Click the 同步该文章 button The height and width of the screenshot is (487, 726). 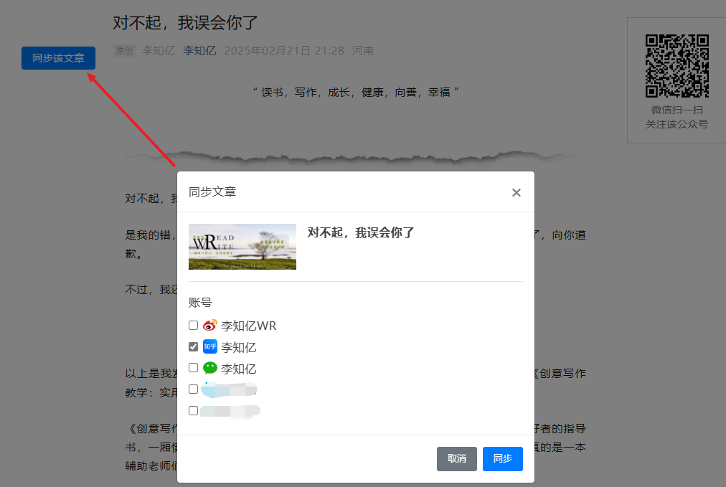[x=58, y=58]
